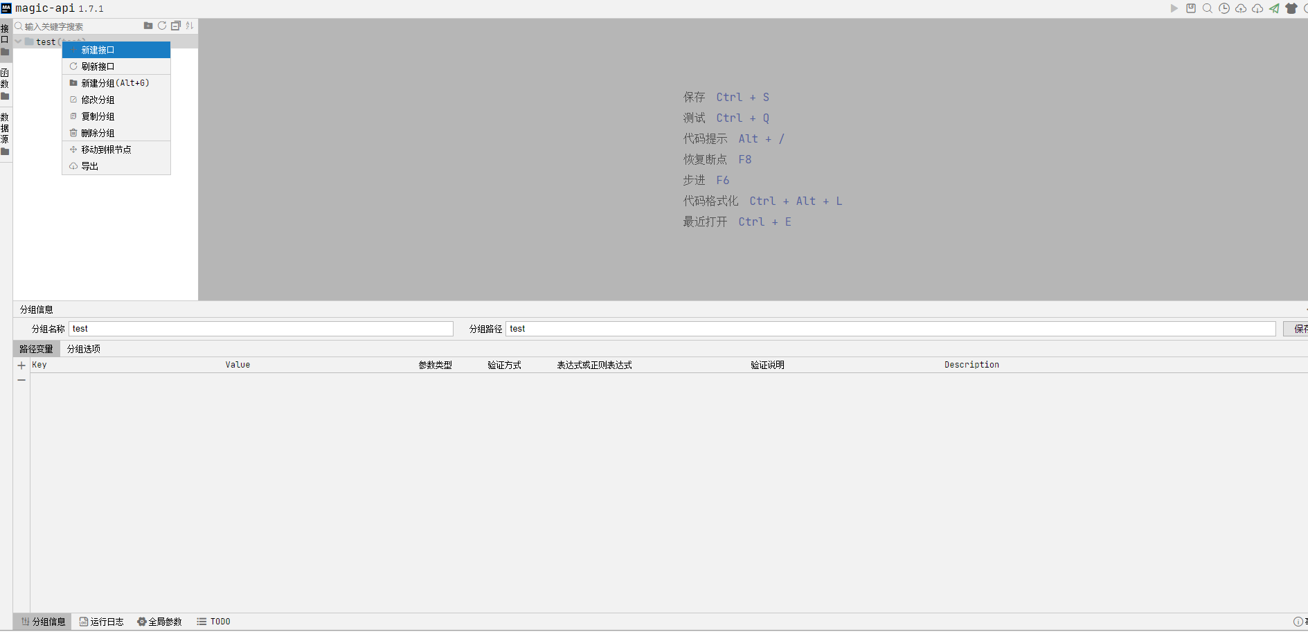Click the cloud upload icon in top toolbar
The height and width of the screenshot is (632, 1308).
(x=1241, y=8)
